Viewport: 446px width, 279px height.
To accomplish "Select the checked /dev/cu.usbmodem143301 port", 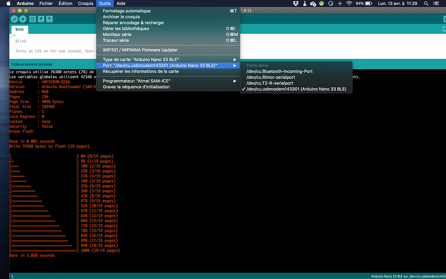I will [296, 88].
